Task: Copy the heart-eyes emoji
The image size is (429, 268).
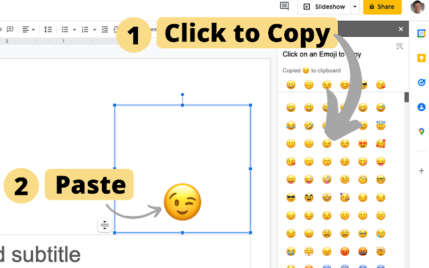Action: pos(363,143)
